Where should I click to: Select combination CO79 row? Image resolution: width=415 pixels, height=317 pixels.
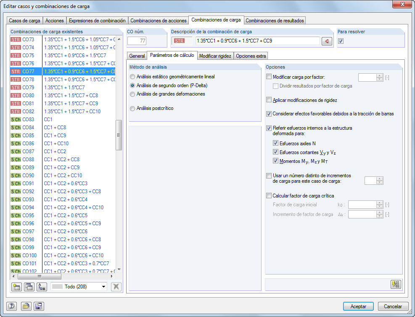(63, 87)
